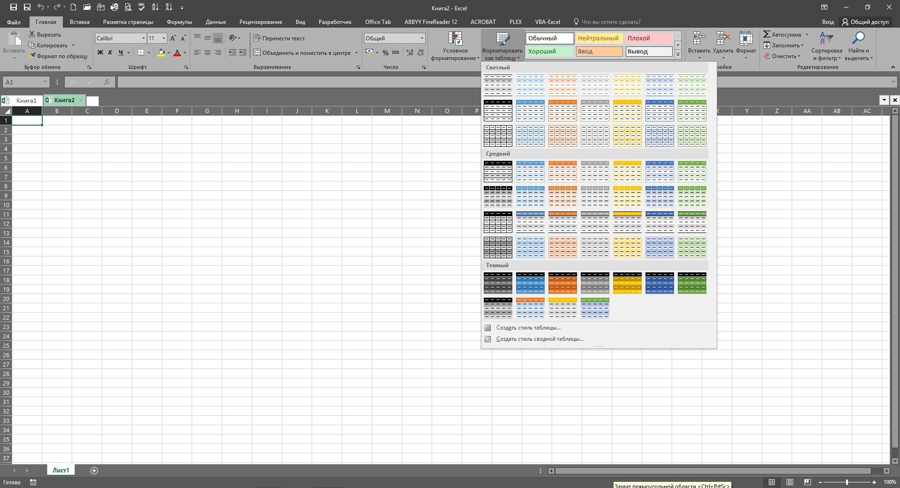Switch to Page Layout view icon

pos(790,482)
